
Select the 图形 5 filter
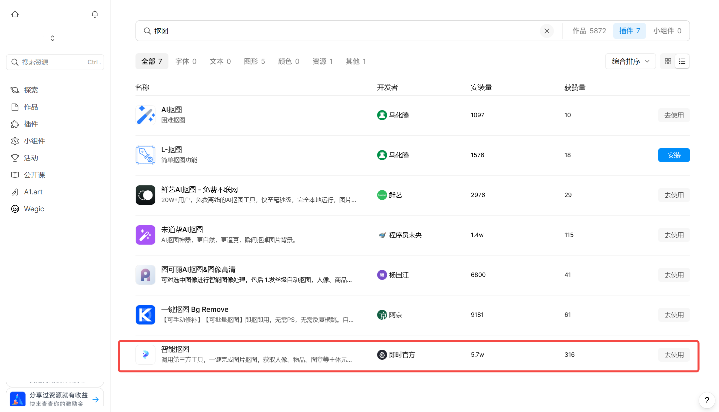[254, 62]
